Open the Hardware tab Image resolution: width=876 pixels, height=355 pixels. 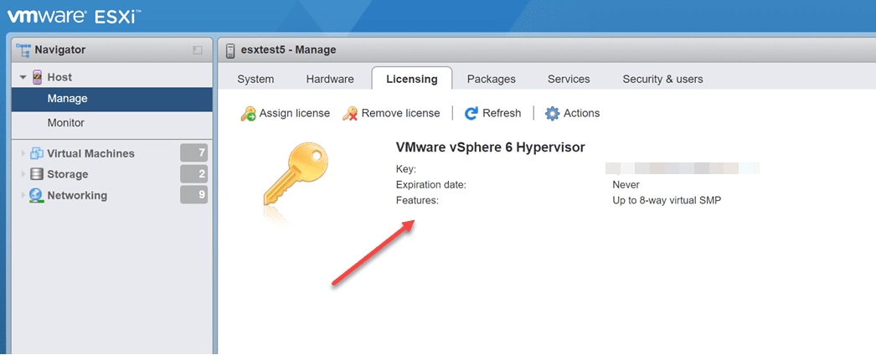[330, 79]
